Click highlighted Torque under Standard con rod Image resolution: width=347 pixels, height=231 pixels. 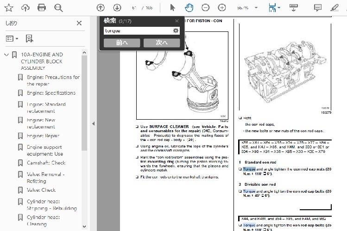point(249,169)
